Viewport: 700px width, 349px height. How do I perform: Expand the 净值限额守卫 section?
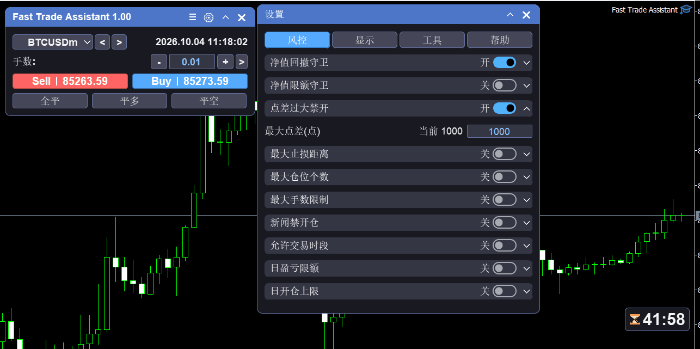(526, 85)
